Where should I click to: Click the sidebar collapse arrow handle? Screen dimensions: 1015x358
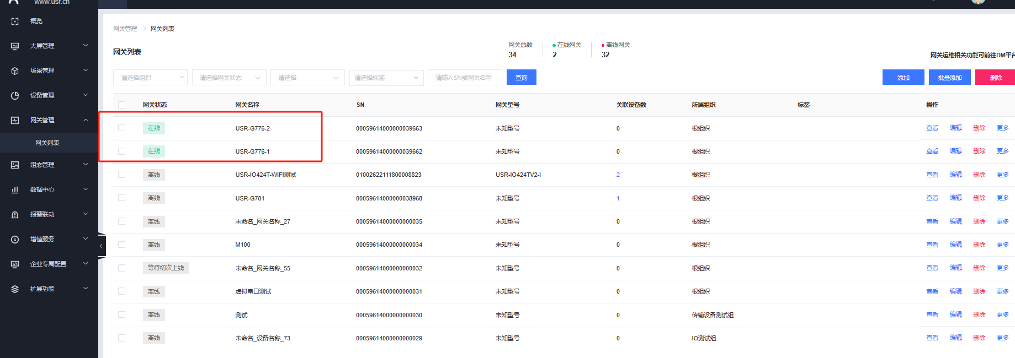click(101, 246)
